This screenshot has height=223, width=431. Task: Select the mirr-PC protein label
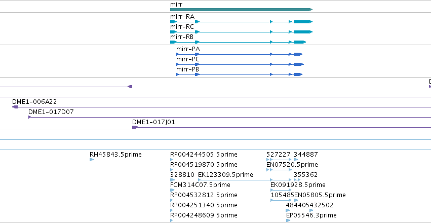[x=188, y=59]
